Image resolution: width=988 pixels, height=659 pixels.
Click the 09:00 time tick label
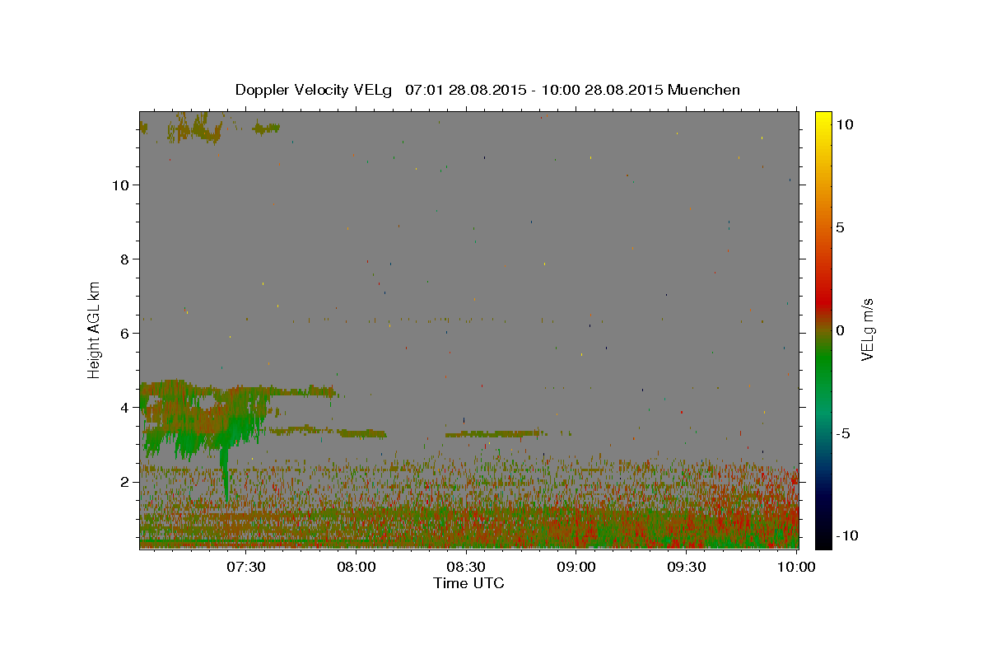pos(576,567)
